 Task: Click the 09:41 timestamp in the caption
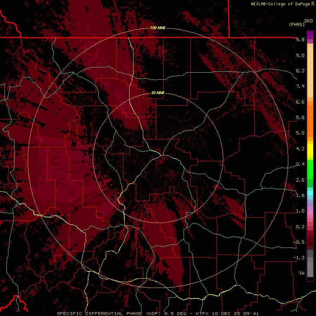point(252,314)
